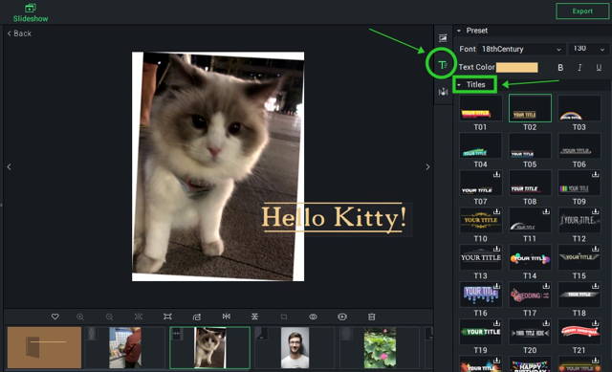Screen dimensions: 612x372
Task: Open the audio mixer panel icon
Action: 443,92
